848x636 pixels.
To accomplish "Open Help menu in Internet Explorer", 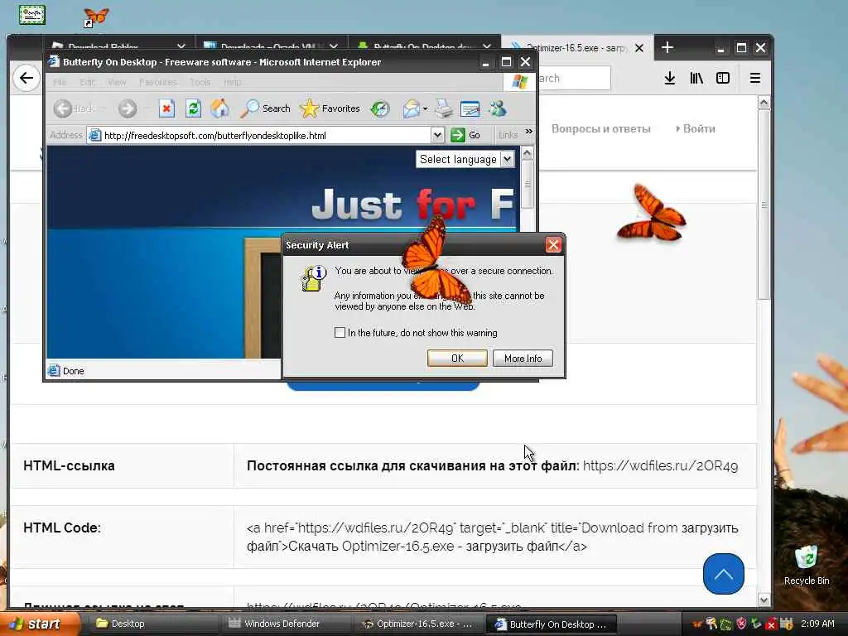I will coord(233,82).
